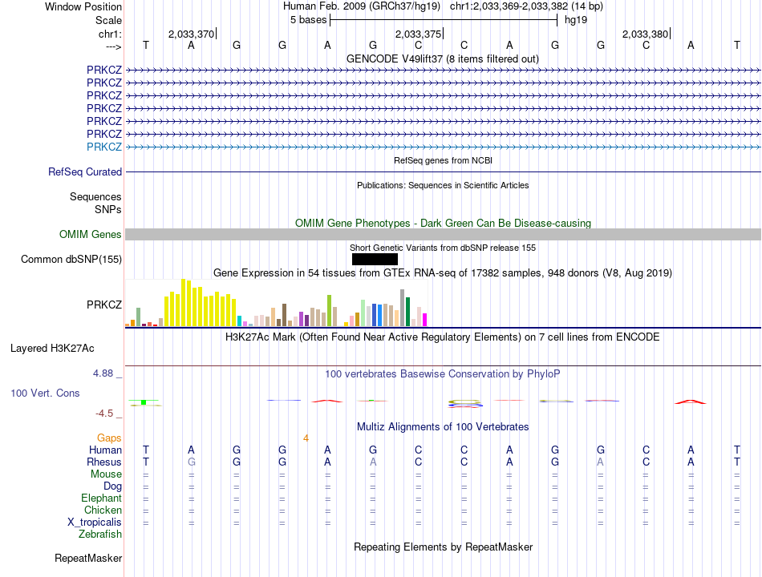This screenshot has height=577, width=762.
Task: Click the Scale track label
Action: coord(108,20)
